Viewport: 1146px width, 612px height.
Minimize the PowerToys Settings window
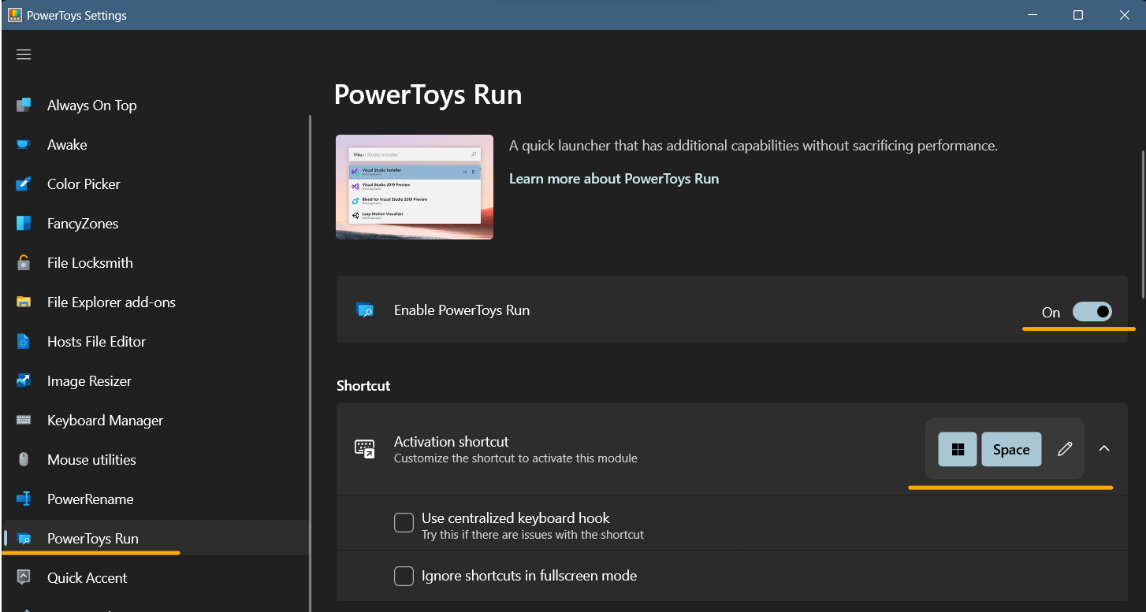pyautogui.click(x=1033, y=15)
